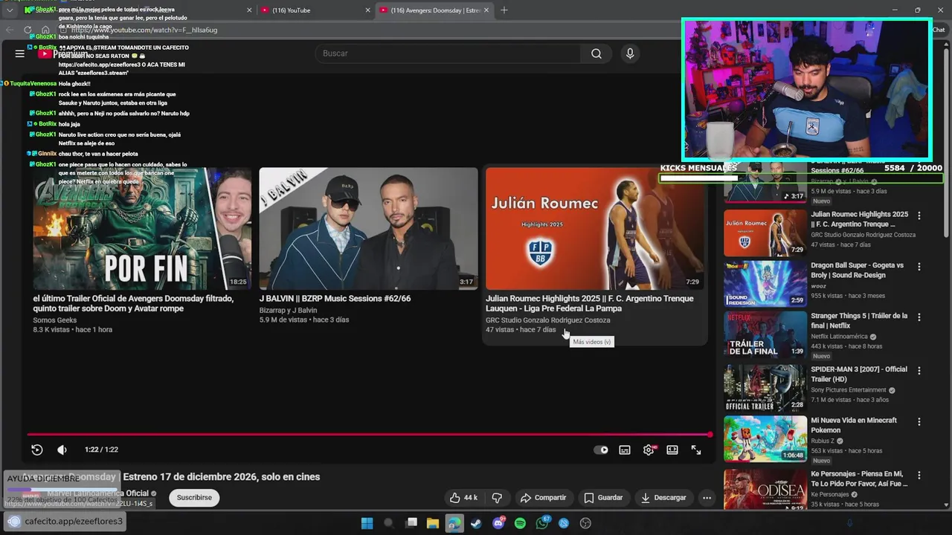
Task: Switch to theater mode view
Action: pos(672,450)
